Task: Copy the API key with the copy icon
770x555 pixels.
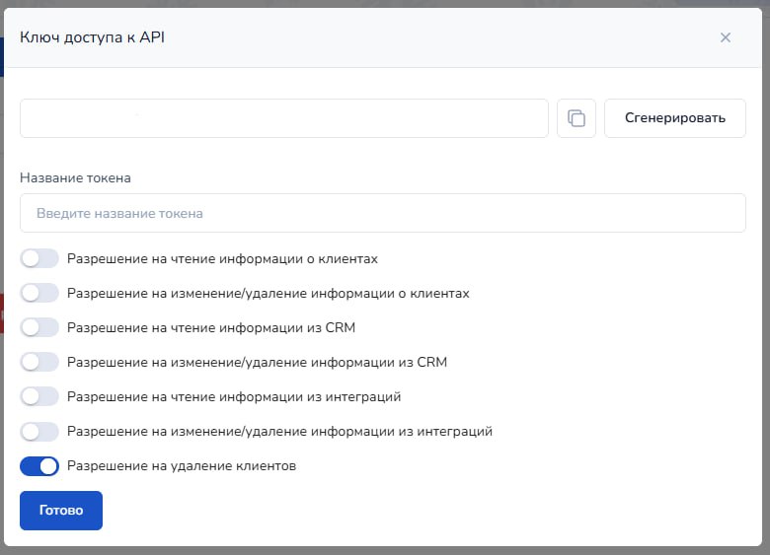Action: point(577,118)
